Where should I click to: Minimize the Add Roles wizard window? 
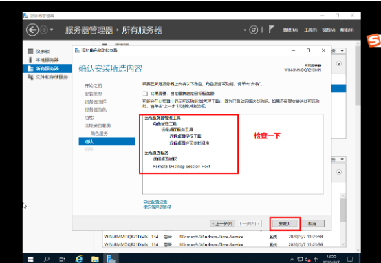click(x=293, y=50)
